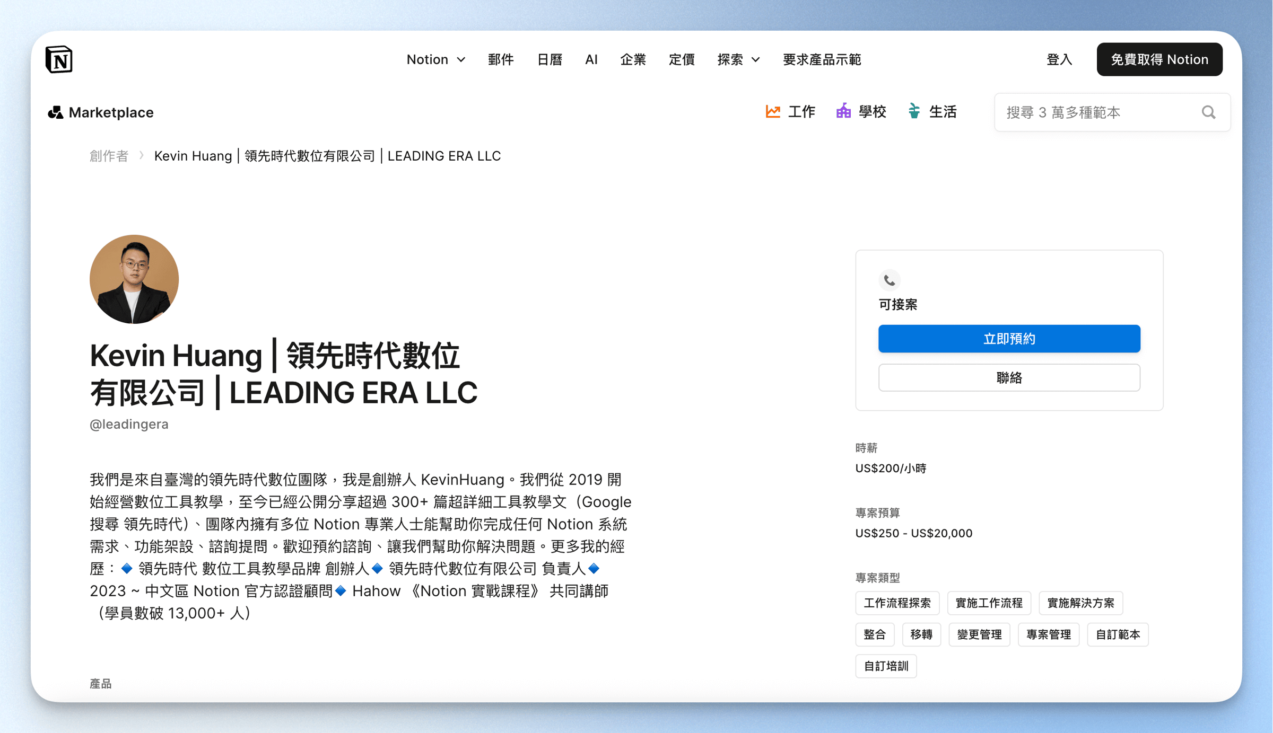Click the Notion logo icon
Screen dimensions: 1273x733
pos(59,59)
